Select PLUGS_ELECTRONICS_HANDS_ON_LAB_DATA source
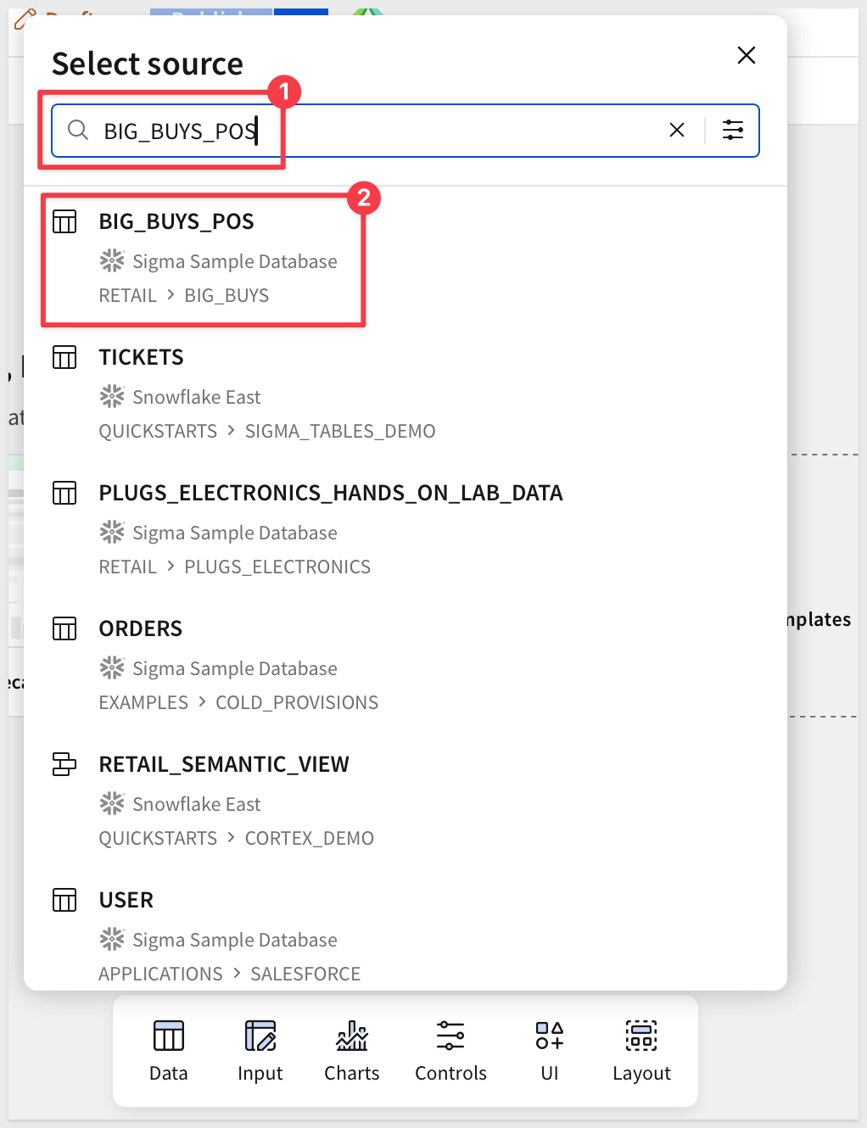The height and width of the screenshot is (1128, 867). (x=406, y=529)
